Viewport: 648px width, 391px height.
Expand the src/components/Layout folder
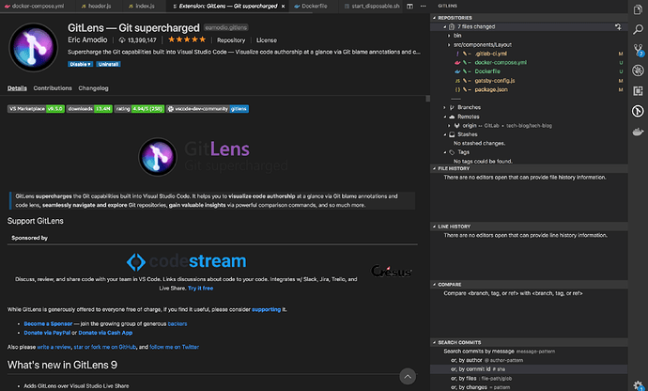click(x=449, y=45)
